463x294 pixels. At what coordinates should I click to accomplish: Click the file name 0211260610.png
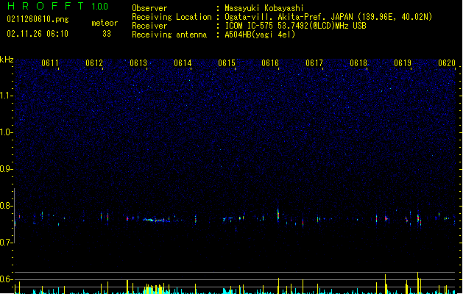38,19
